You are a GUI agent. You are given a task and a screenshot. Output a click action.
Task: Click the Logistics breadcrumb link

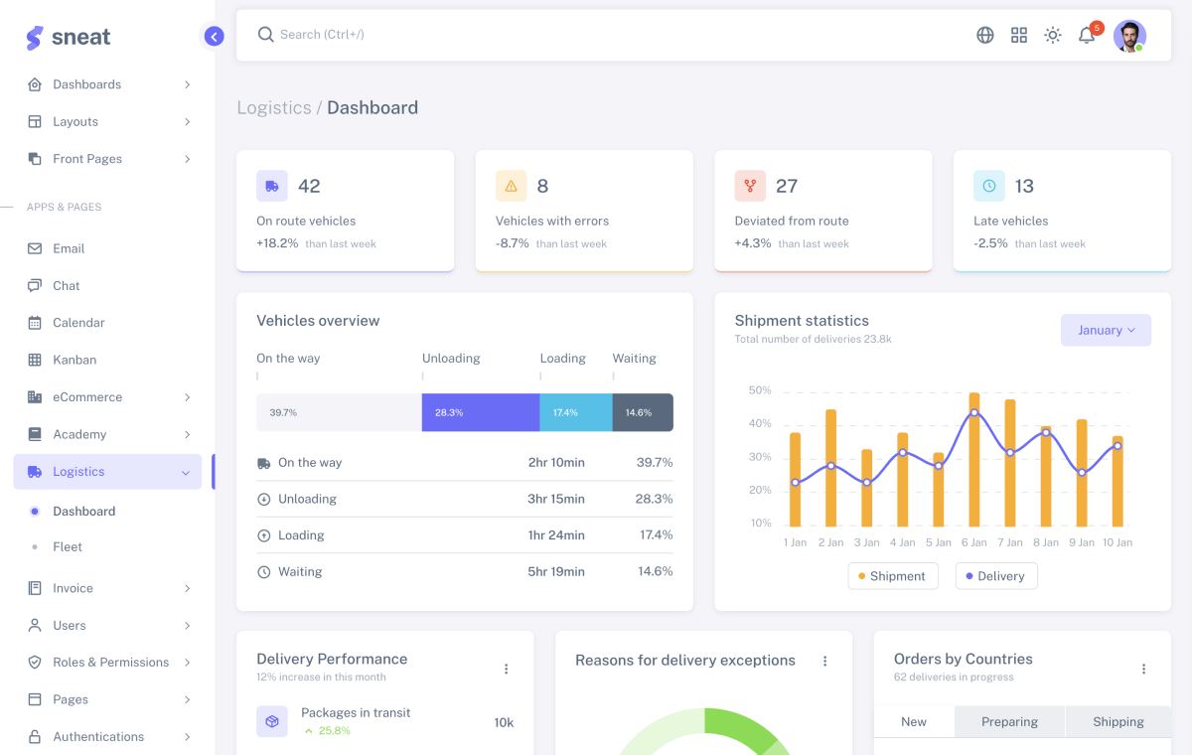coord(274,107)
